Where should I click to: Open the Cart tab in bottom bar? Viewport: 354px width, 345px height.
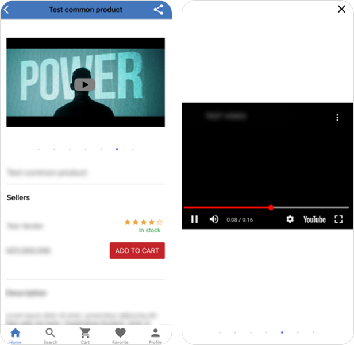click(x=85, y=335)
